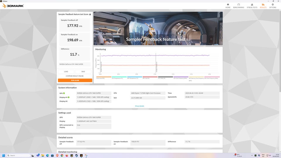This screenshot has width=281, height=158.
Task: Toggle the GPU Load (%) chart series
Action: (150, 77)
